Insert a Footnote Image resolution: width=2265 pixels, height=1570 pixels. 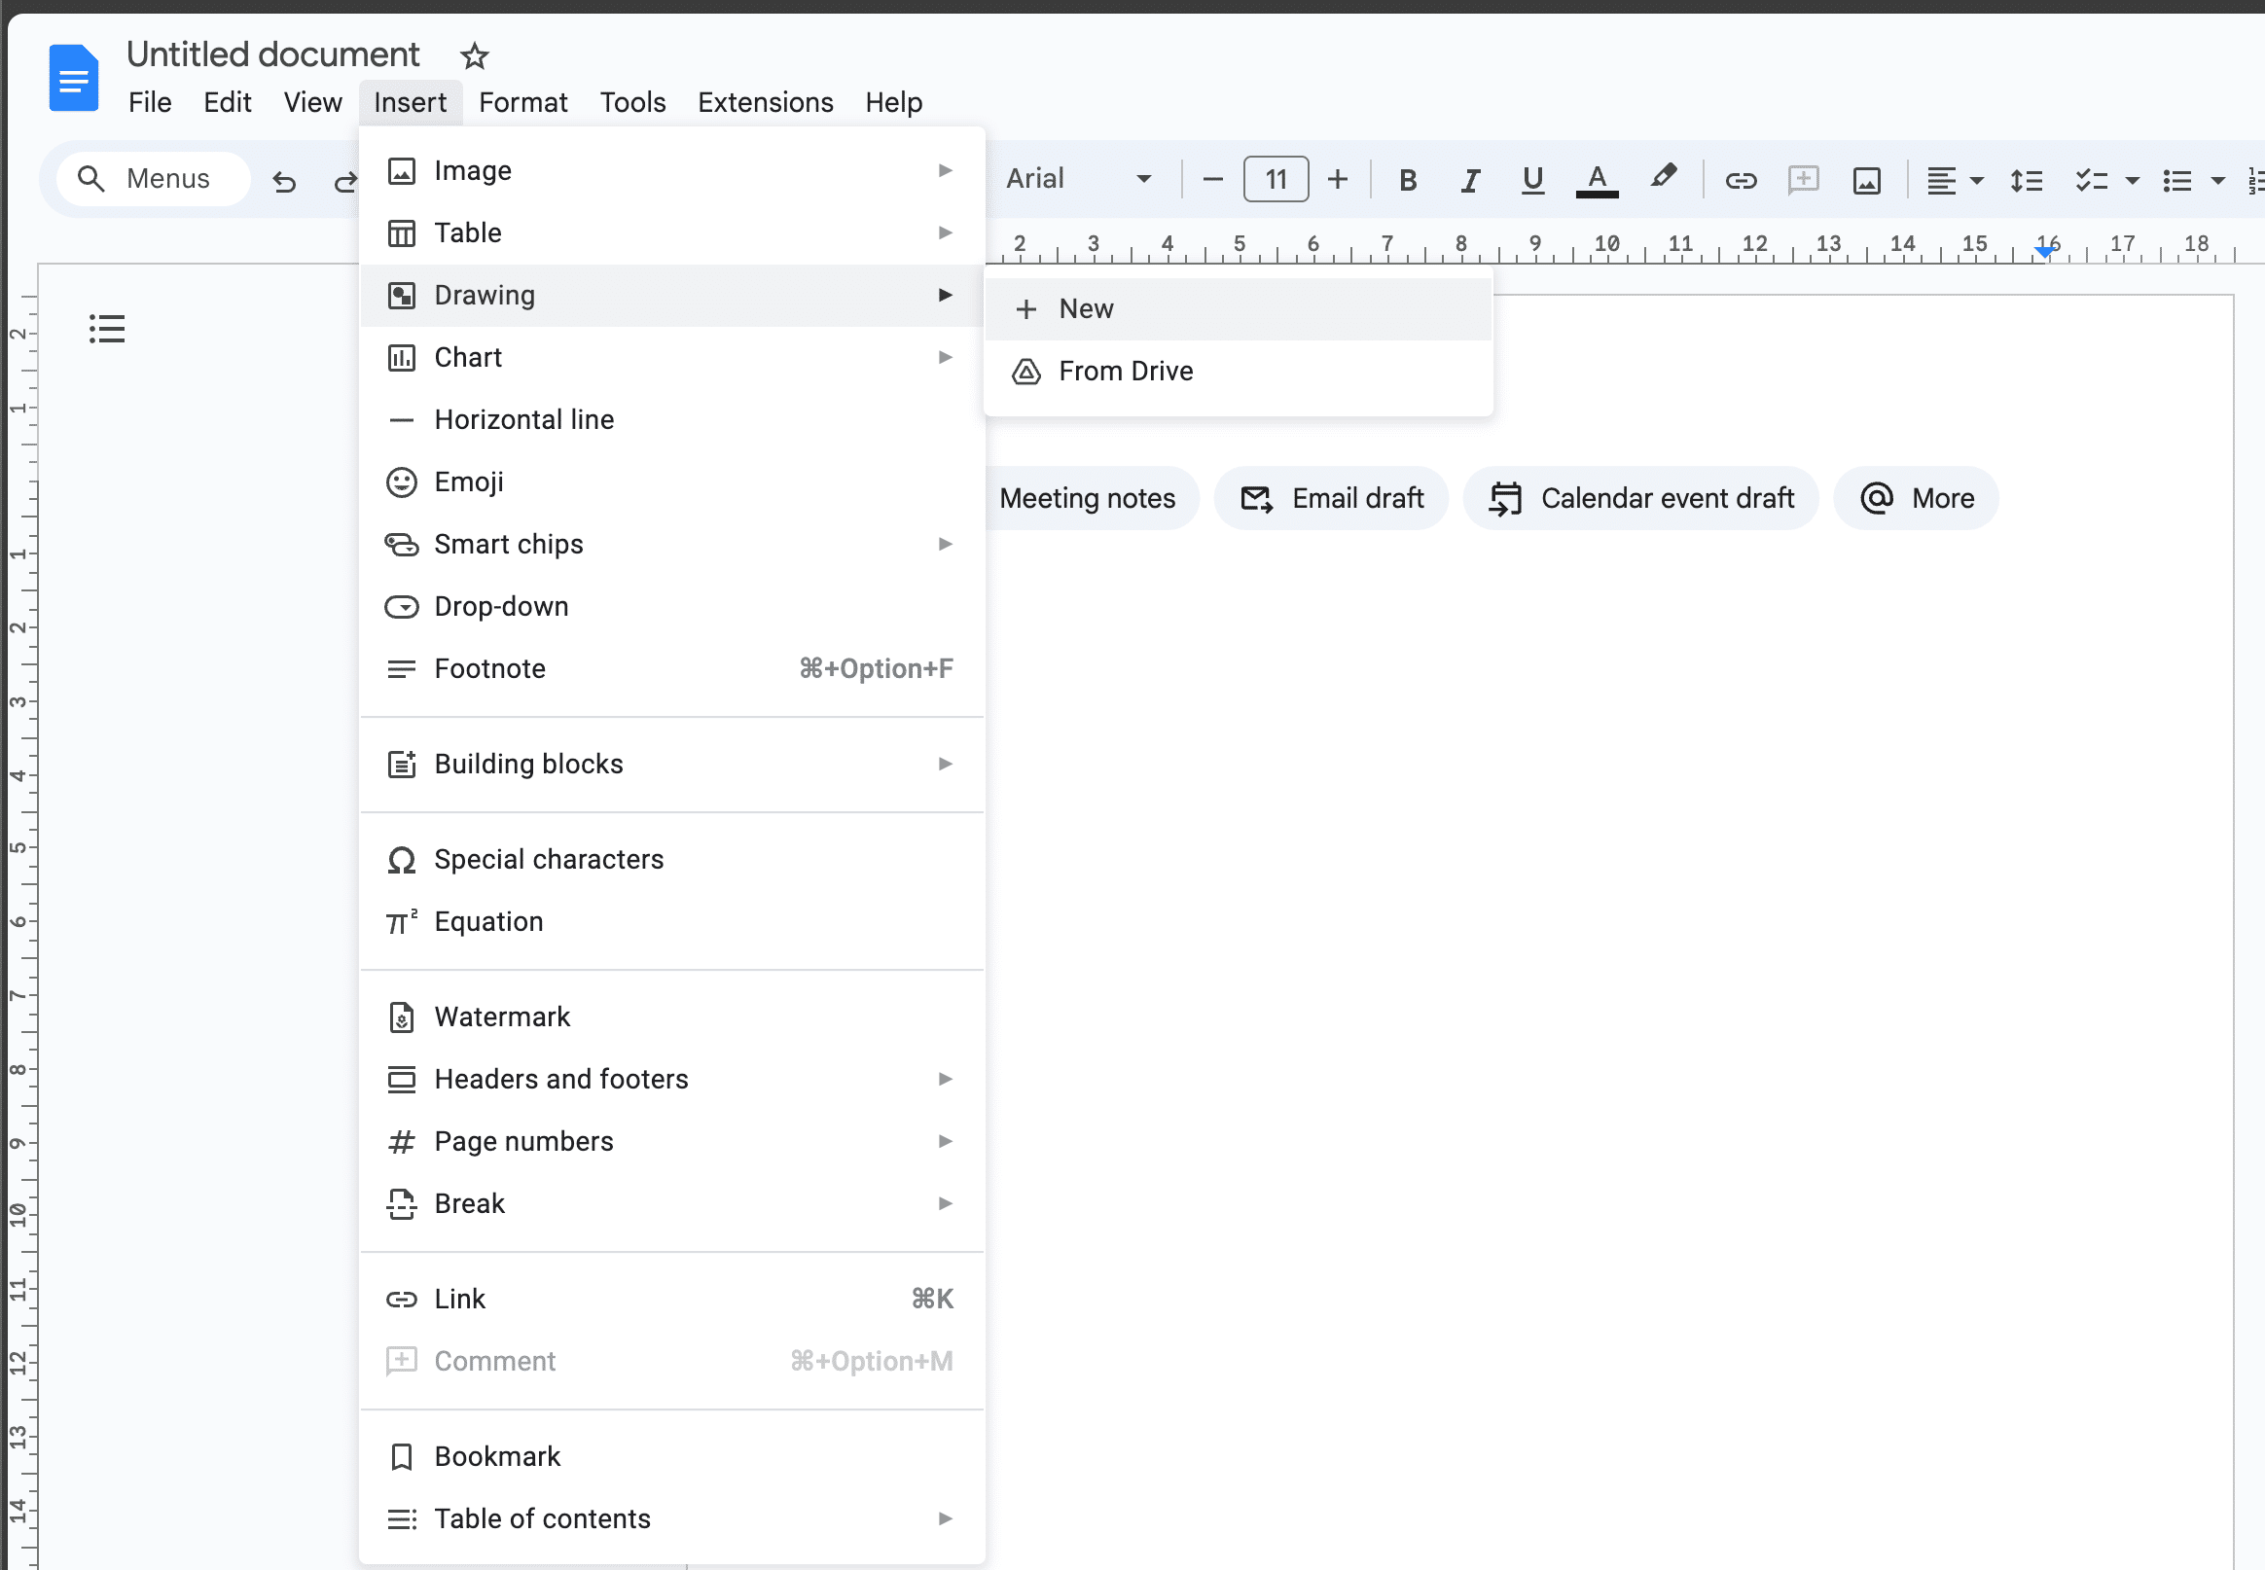click(x=672, y=669)
